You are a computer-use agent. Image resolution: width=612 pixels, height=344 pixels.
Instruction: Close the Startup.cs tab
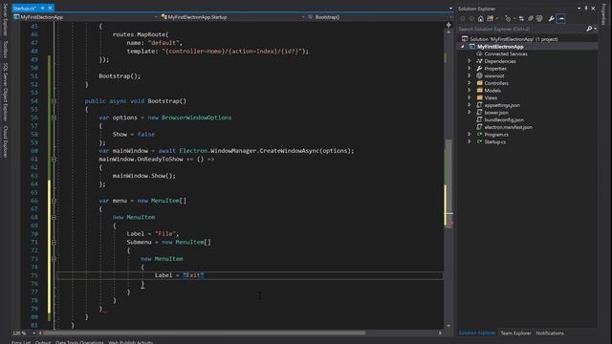pos(50,9)
